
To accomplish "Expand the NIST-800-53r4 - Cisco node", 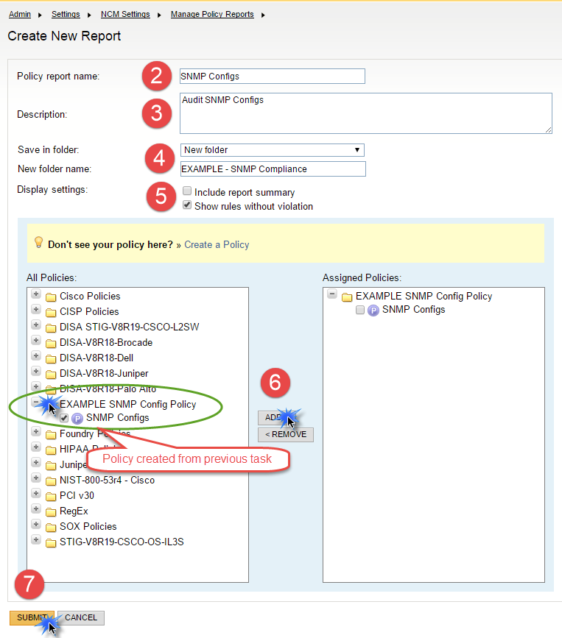I will click(x=36, y=478).
